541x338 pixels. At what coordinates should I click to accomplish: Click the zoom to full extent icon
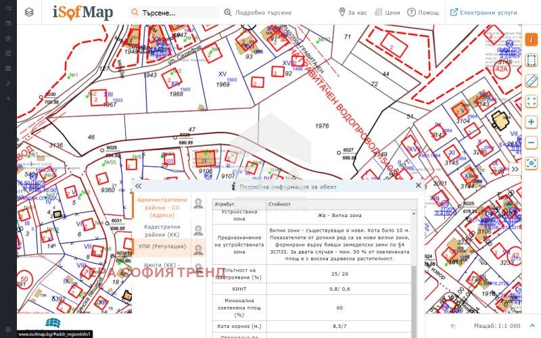click(532, 101)
